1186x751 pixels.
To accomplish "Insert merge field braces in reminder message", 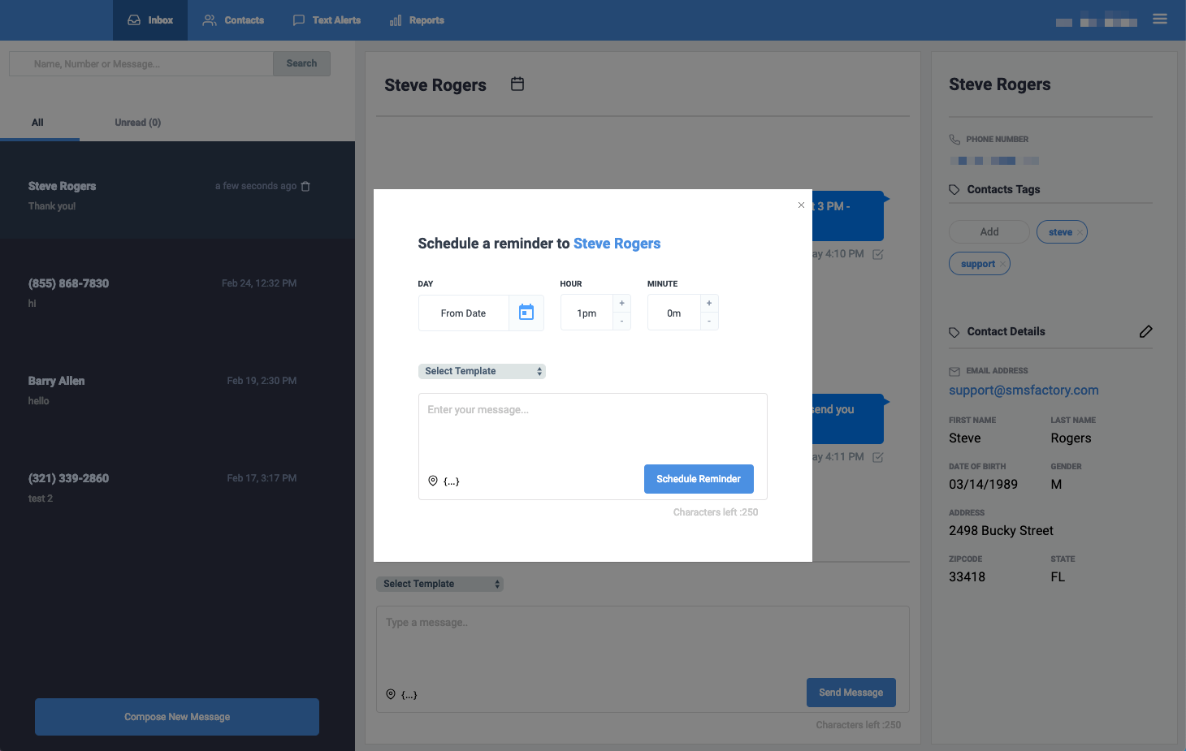I will click(x=452, y=481).
